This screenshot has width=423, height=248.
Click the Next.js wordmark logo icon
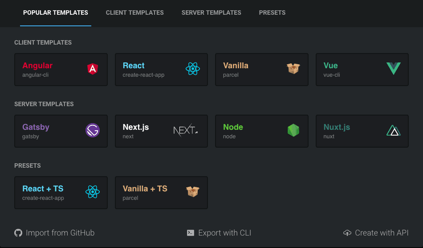186,130
